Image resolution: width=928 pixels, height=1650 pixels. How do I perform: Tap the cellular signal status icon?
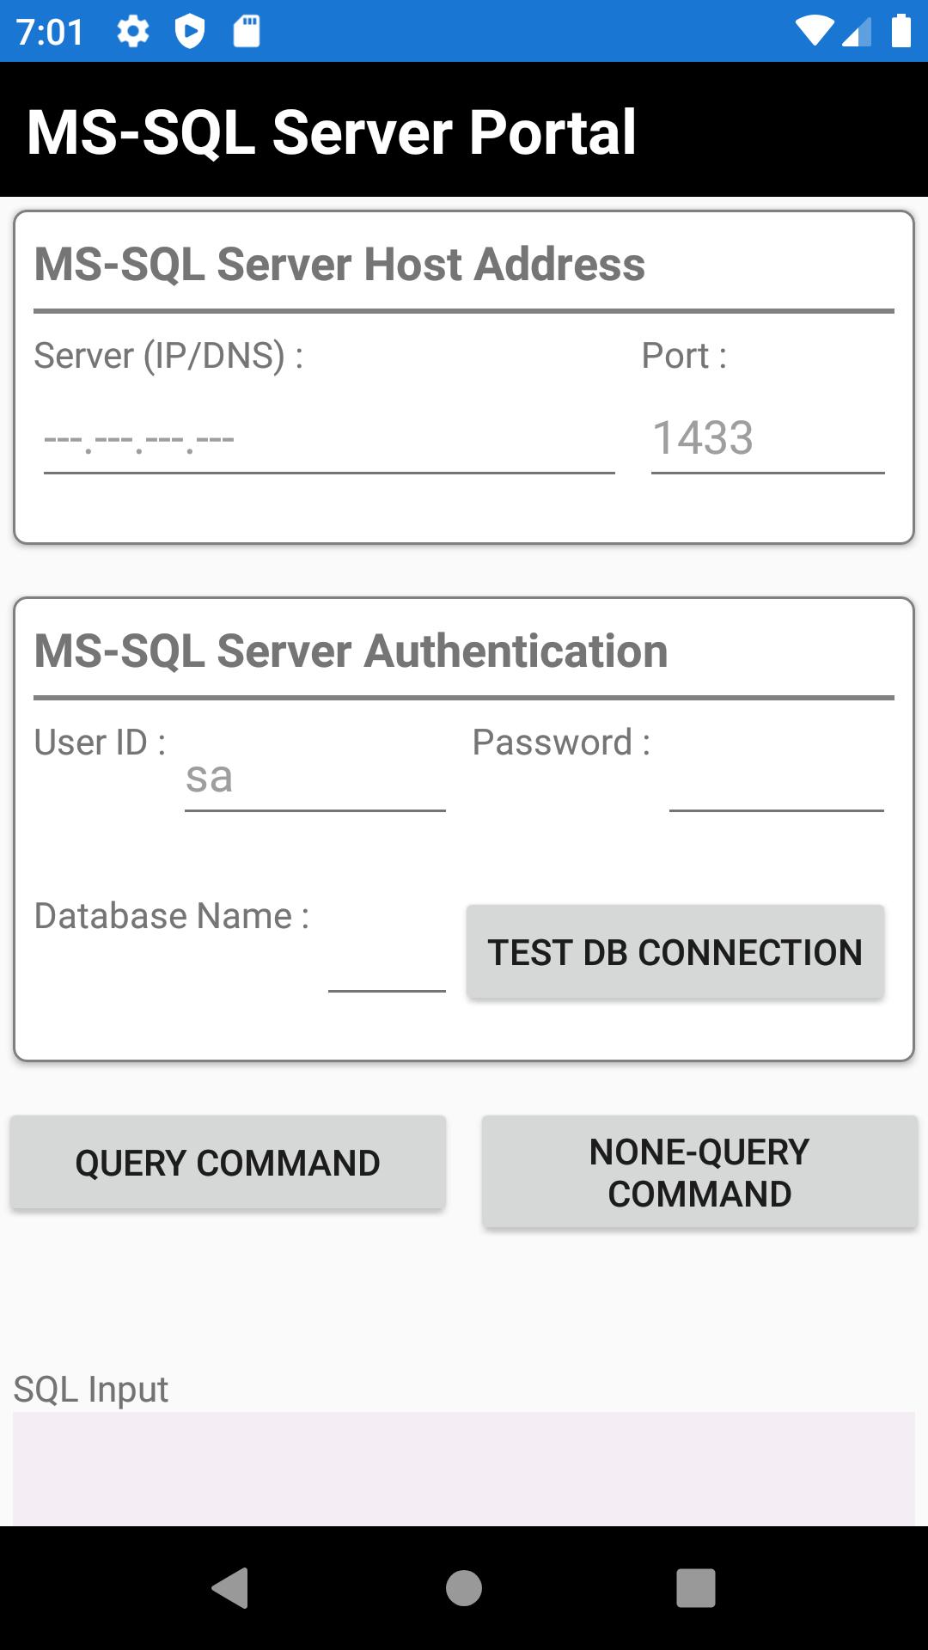[x=856, y=31]
